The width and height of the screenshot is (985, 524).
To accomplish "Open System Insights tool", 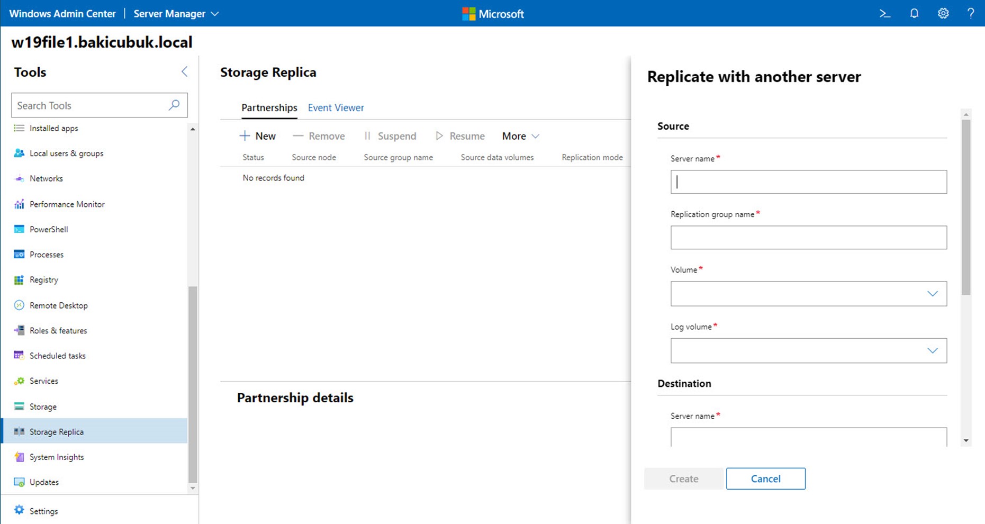I will click(x=57, y=457).
